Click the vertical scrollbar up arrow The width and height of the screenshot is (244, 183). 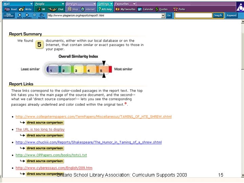coord(242,22)
